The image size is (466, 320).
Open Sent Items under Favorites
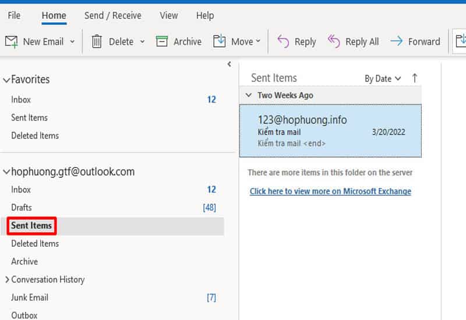(30, 118)
